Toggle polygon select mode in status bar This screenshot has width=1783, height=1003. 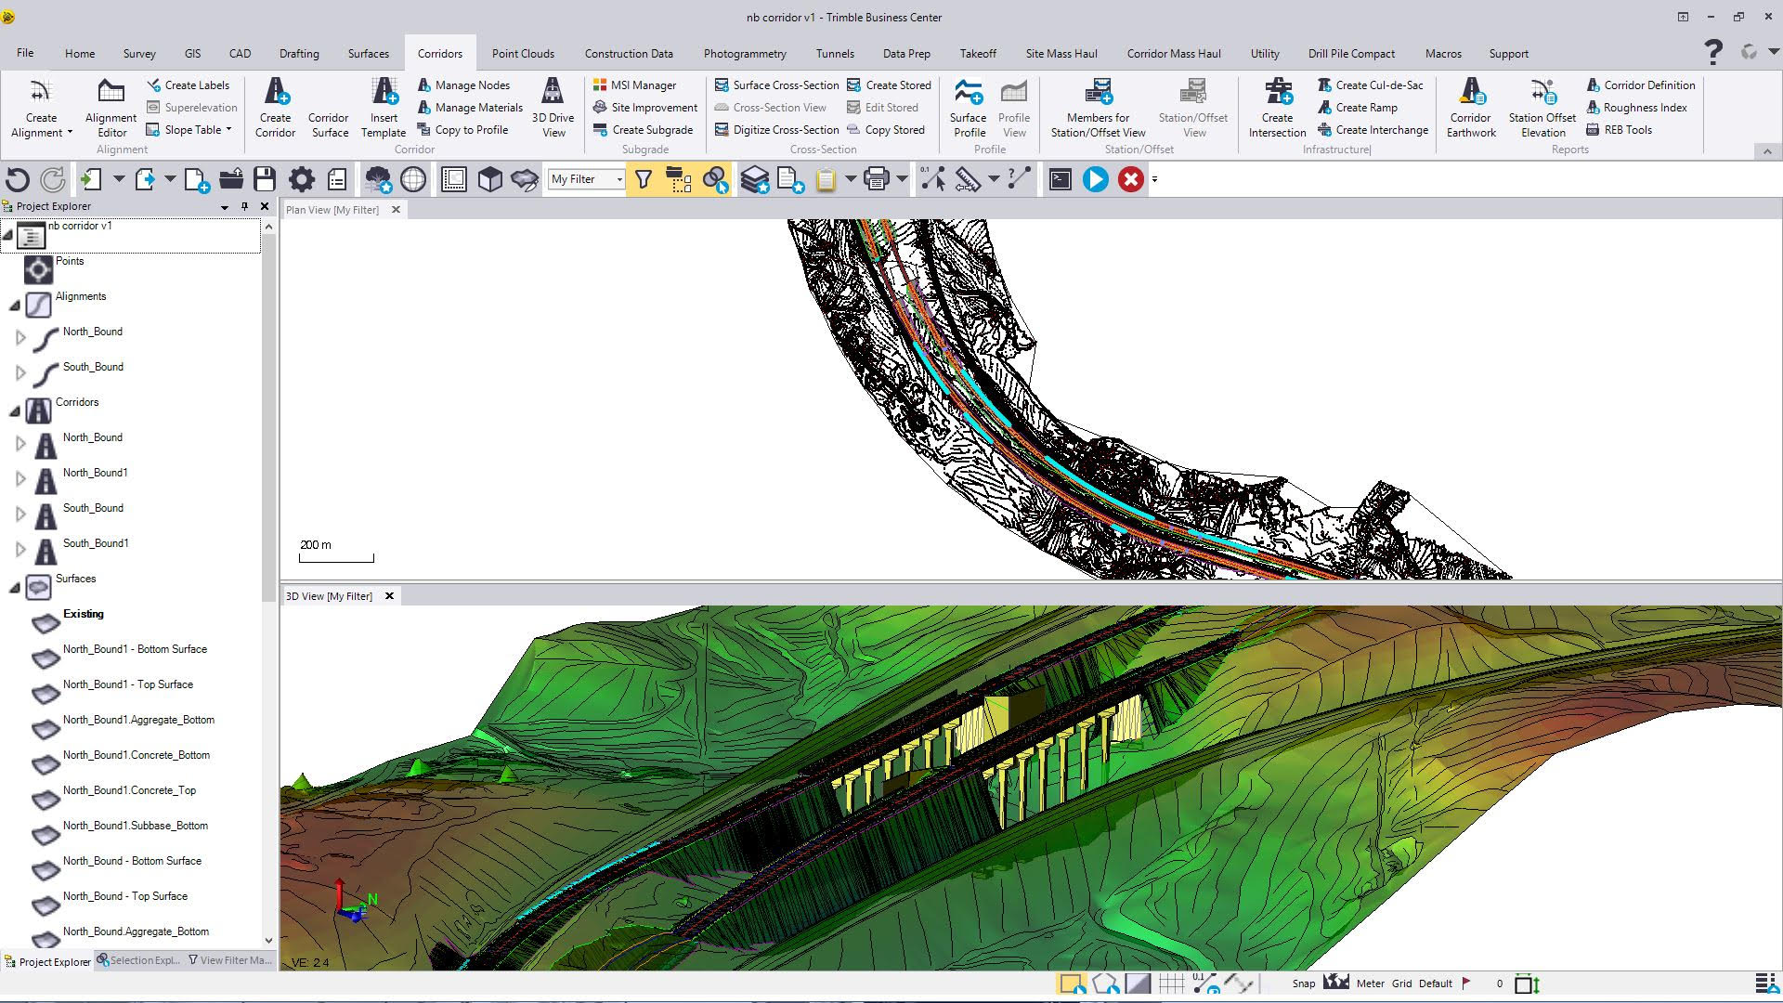coord(1105,983)
